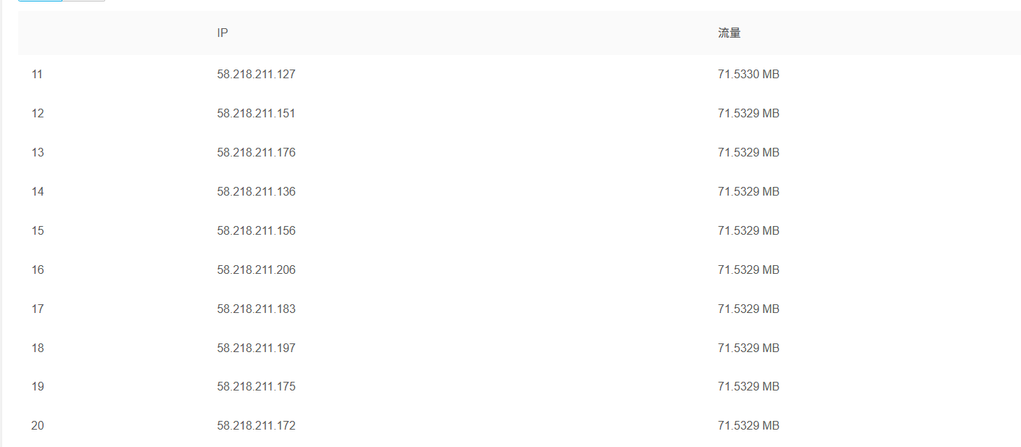Select IP address 58.218.211.175
1021x447 pixels.
(256, 386)
